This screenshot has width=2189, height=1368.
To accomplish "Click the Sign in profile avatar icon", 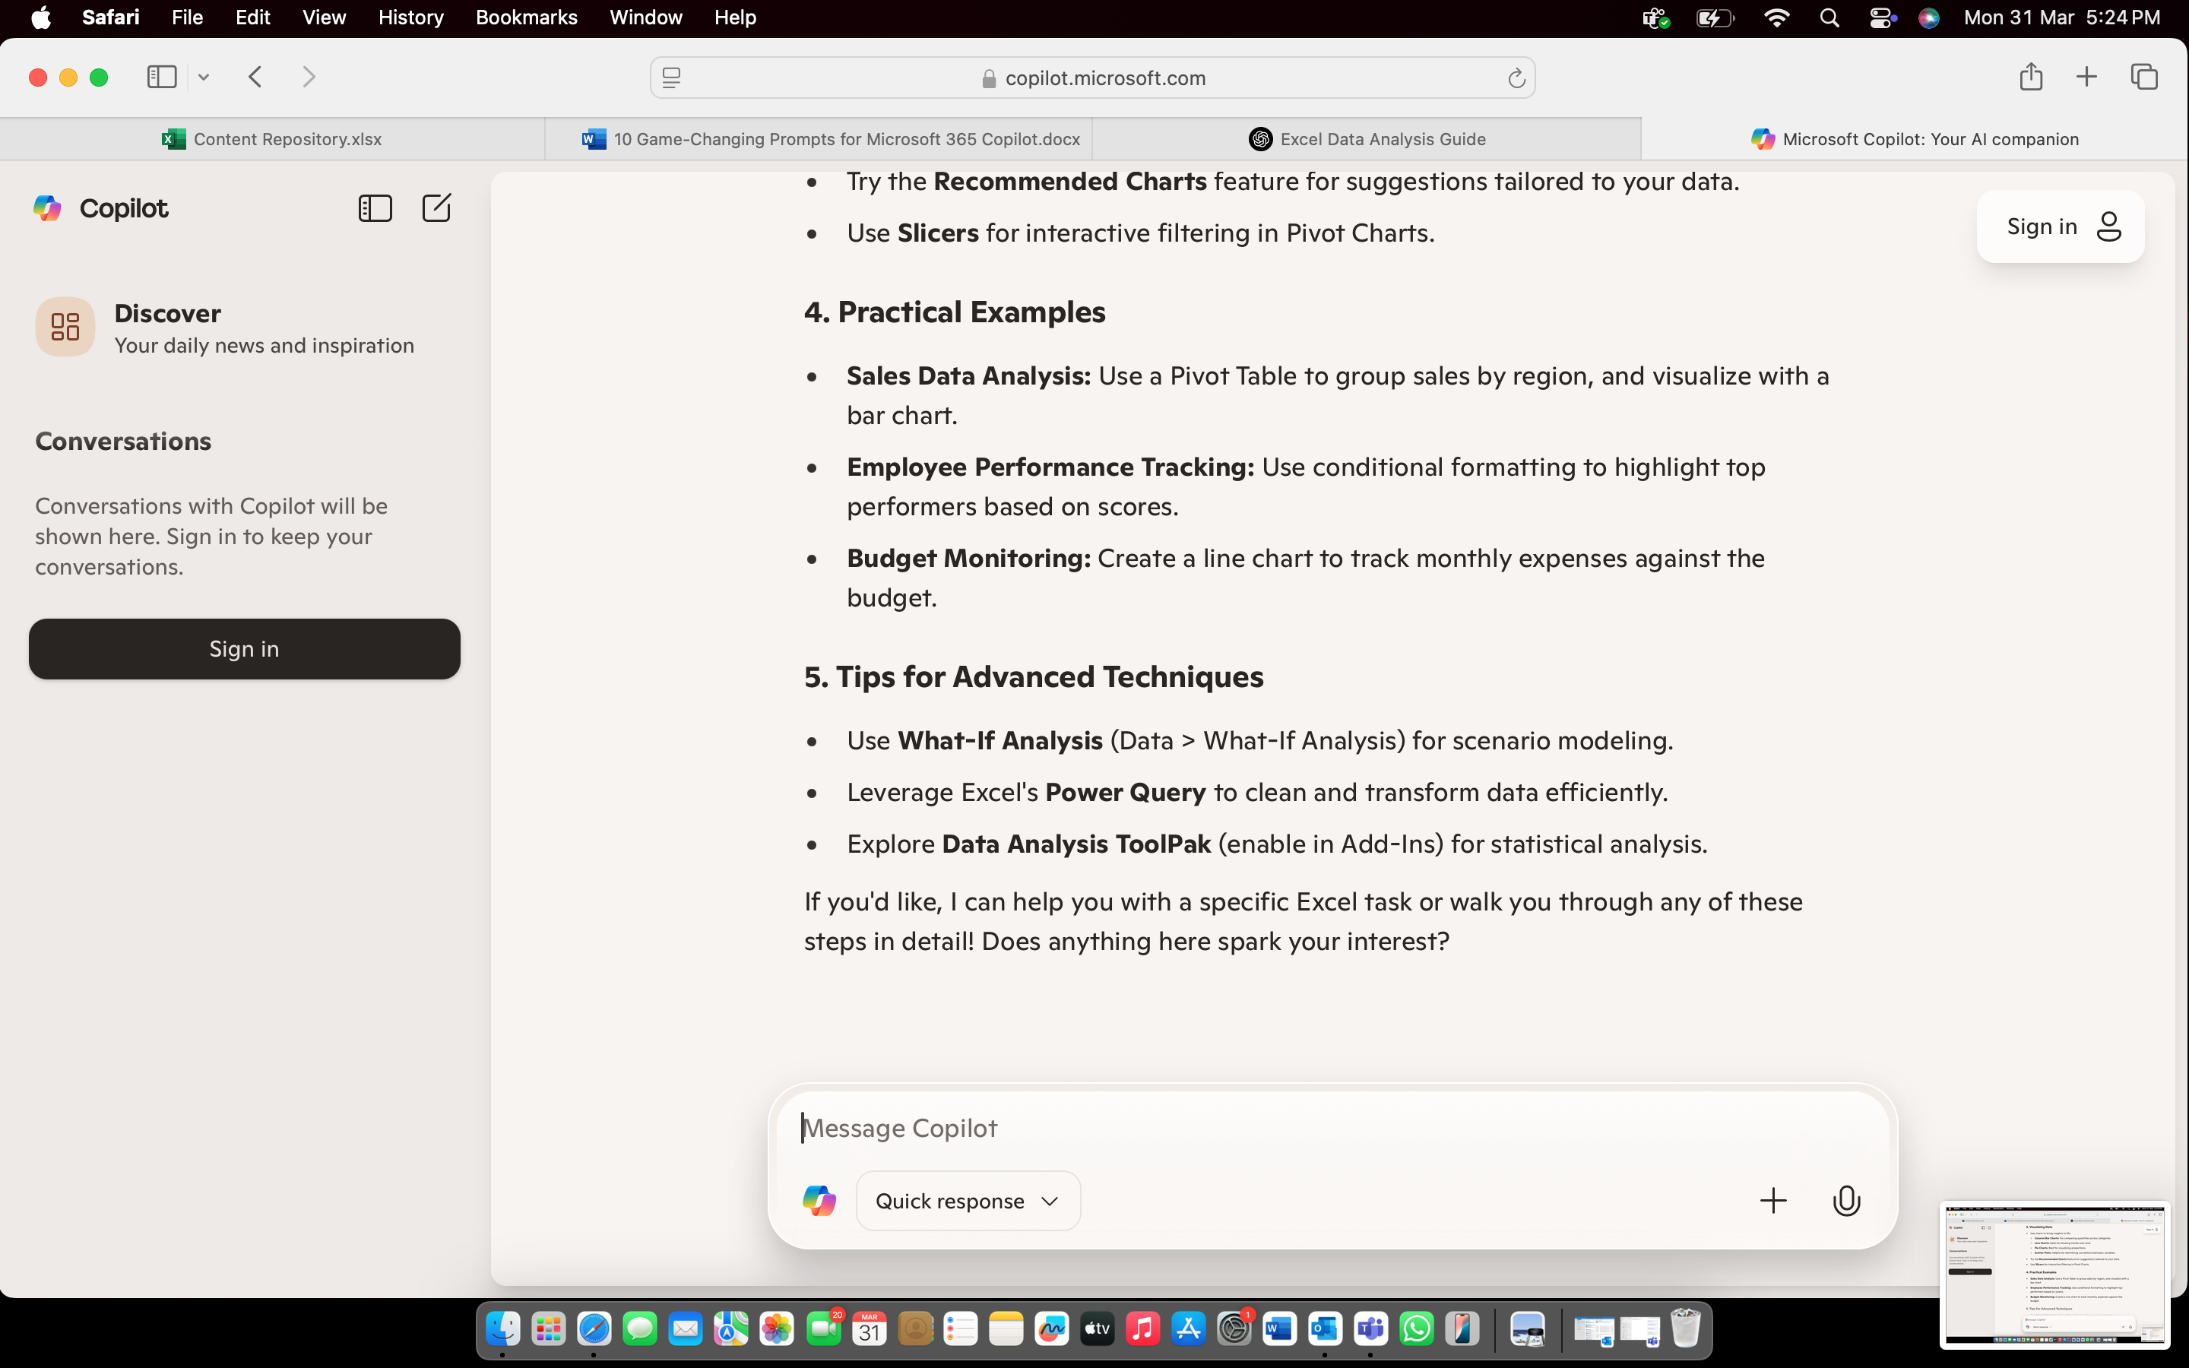I will tap(2108, 226).
